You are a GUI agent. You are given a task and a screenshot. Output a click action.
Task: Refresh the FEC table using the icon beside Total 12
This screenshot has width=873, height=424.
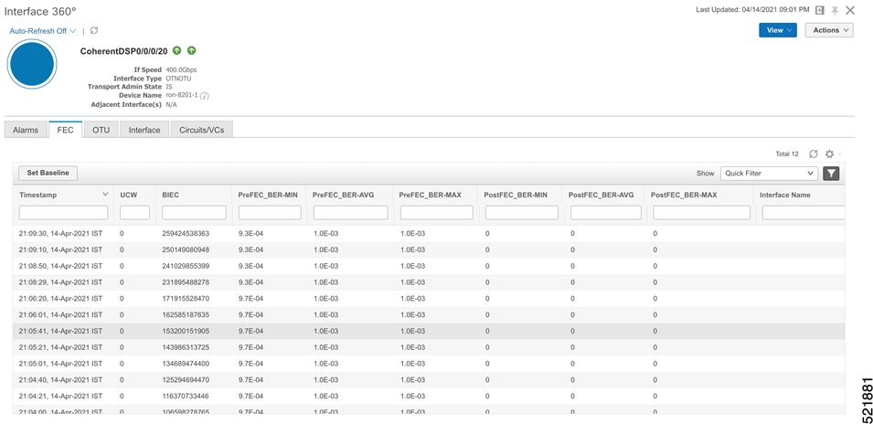(x=814, y=154)
